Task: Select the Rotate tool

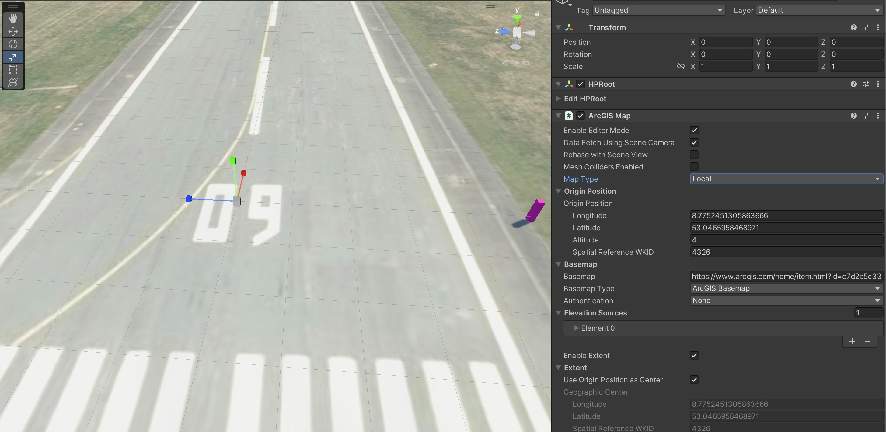Action: [13, 44]
